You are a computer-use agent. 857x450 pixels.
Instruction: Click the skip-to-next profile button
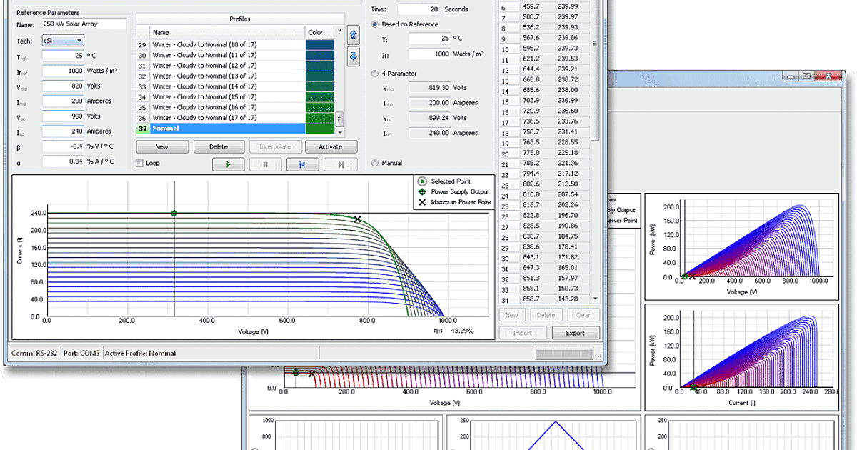pos(340,164)
